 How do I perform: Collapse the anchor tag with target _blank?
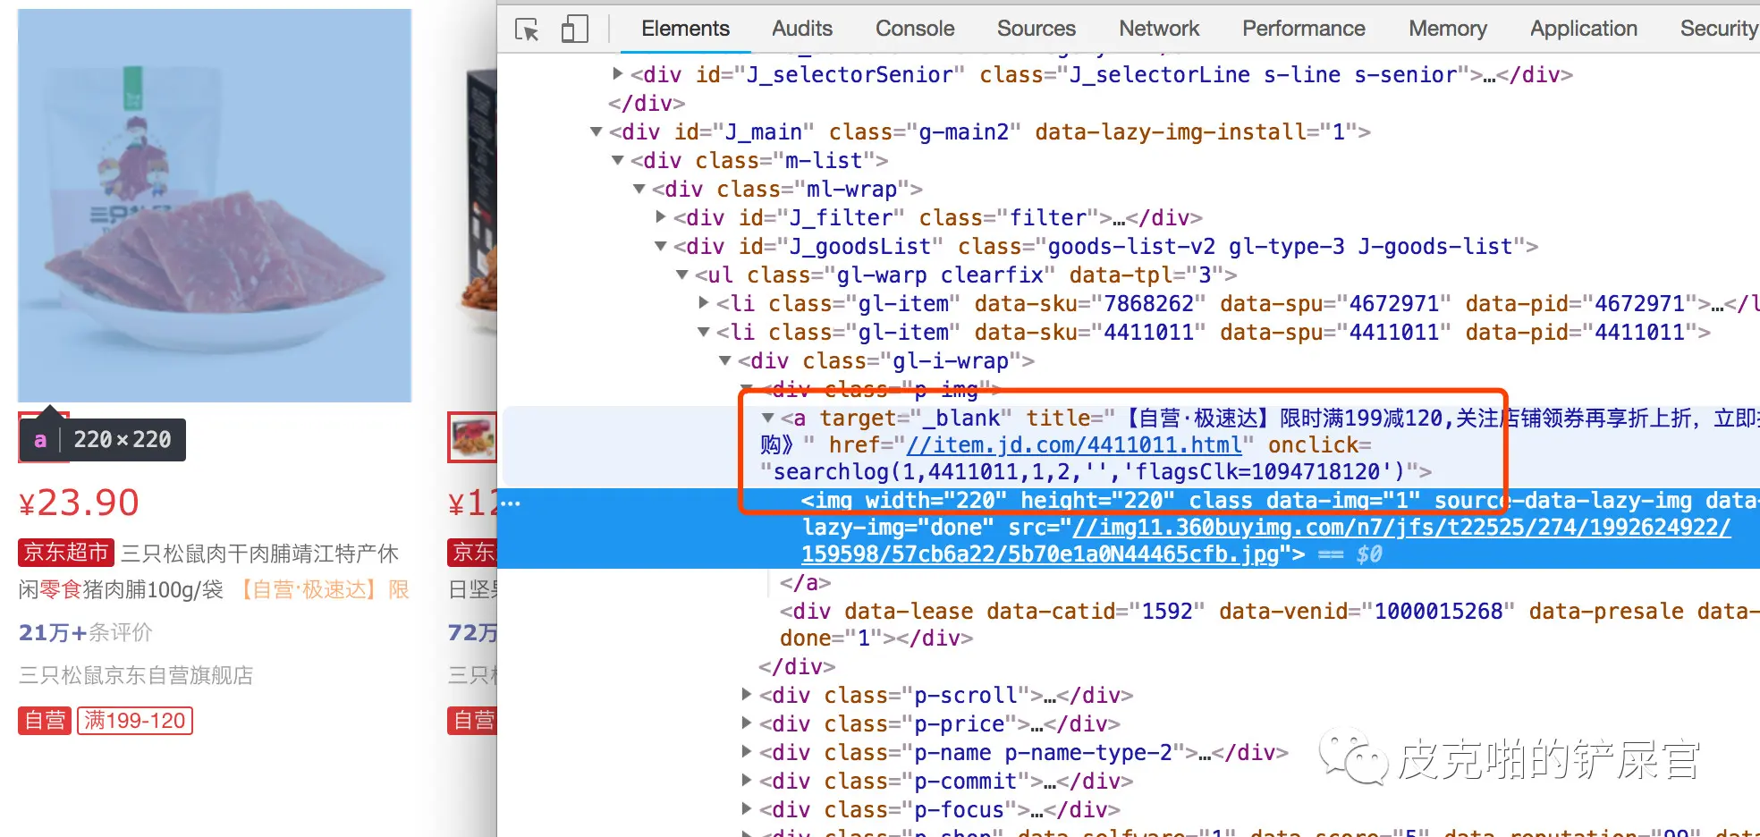pyautogui.click(x=768, y=418)
